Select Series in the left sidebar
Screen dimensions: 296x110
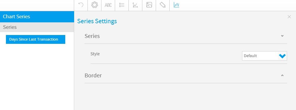tap(37, 27)
